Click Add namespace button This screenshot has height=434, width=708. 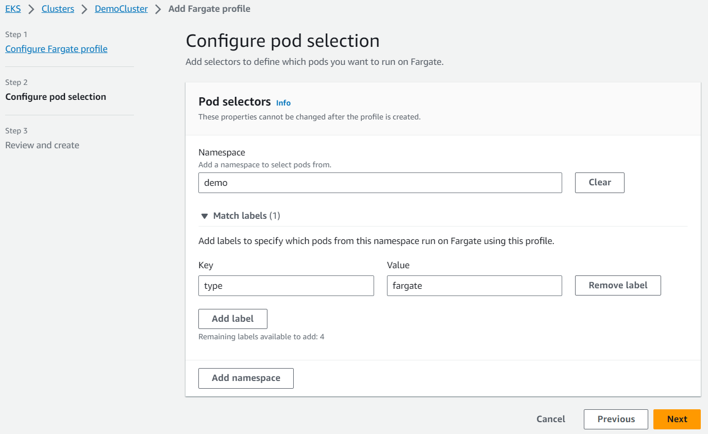(x=246, y=378)
